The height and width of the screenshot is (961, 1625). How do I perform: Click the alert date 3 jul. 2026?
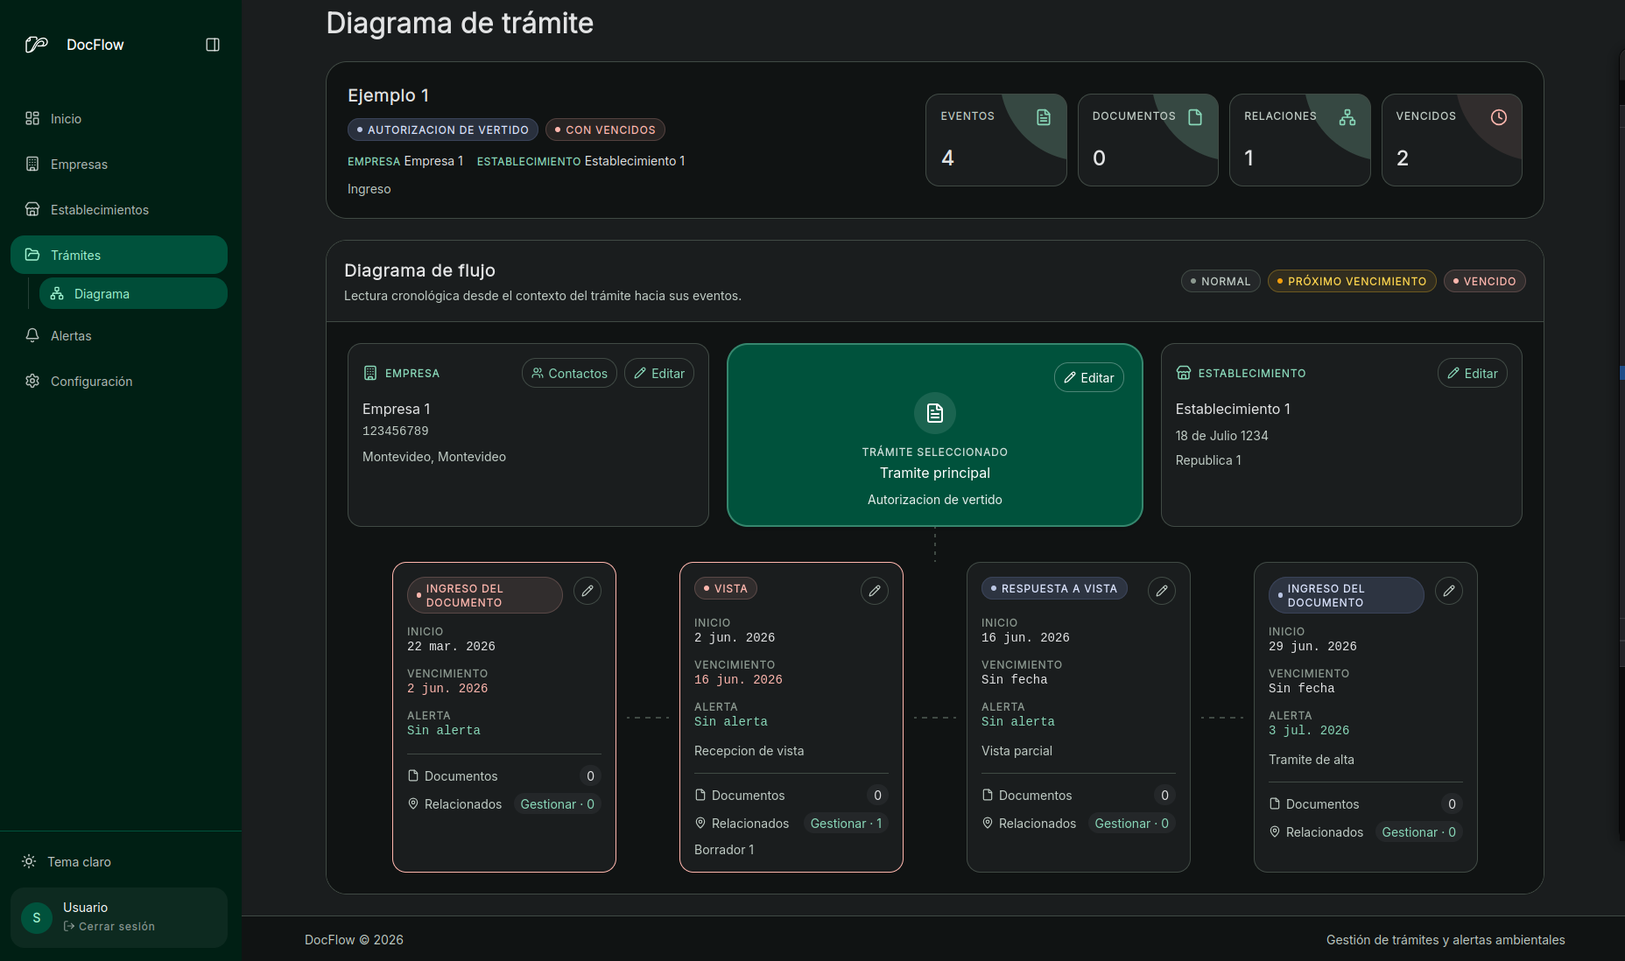[x=1309, y=730]
